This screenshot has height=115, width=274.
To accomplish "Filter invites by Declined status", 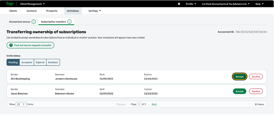I will tap(53, 62).
